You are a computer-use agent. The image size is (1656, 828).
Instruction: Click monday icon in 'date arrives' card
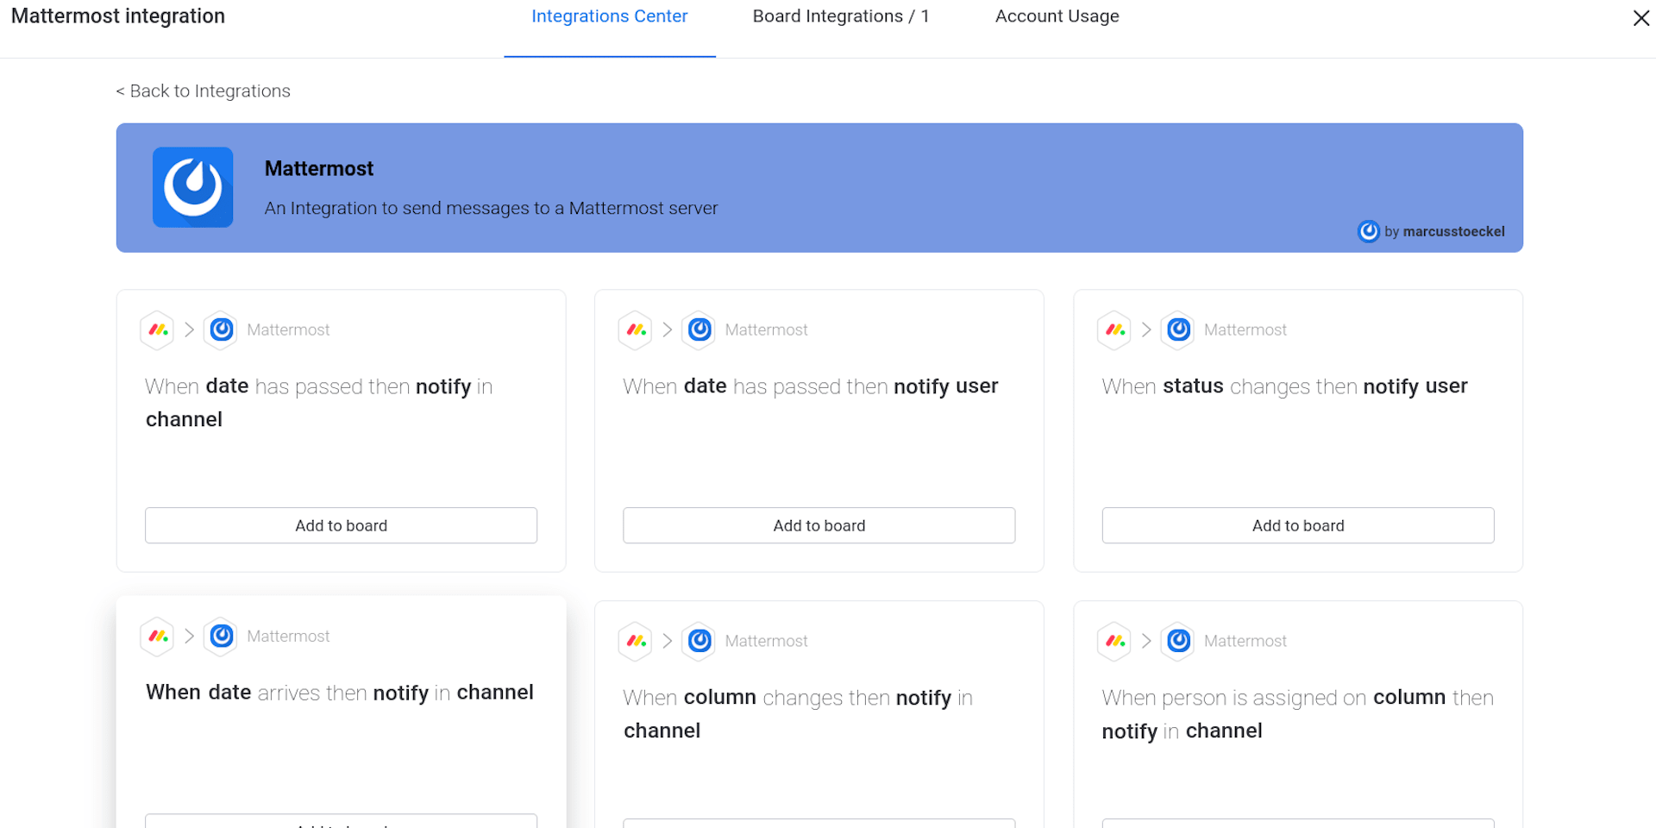[x=157, y=636]
